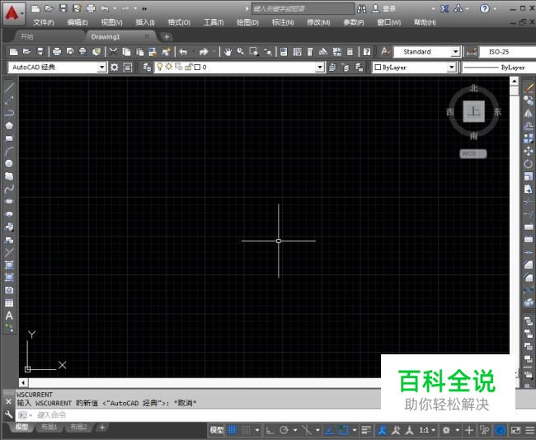This screenshot has height=440, width=536.
Task: Open the AutoCAD 经典 workspace dropdown
Action: [x=102, y=68]
